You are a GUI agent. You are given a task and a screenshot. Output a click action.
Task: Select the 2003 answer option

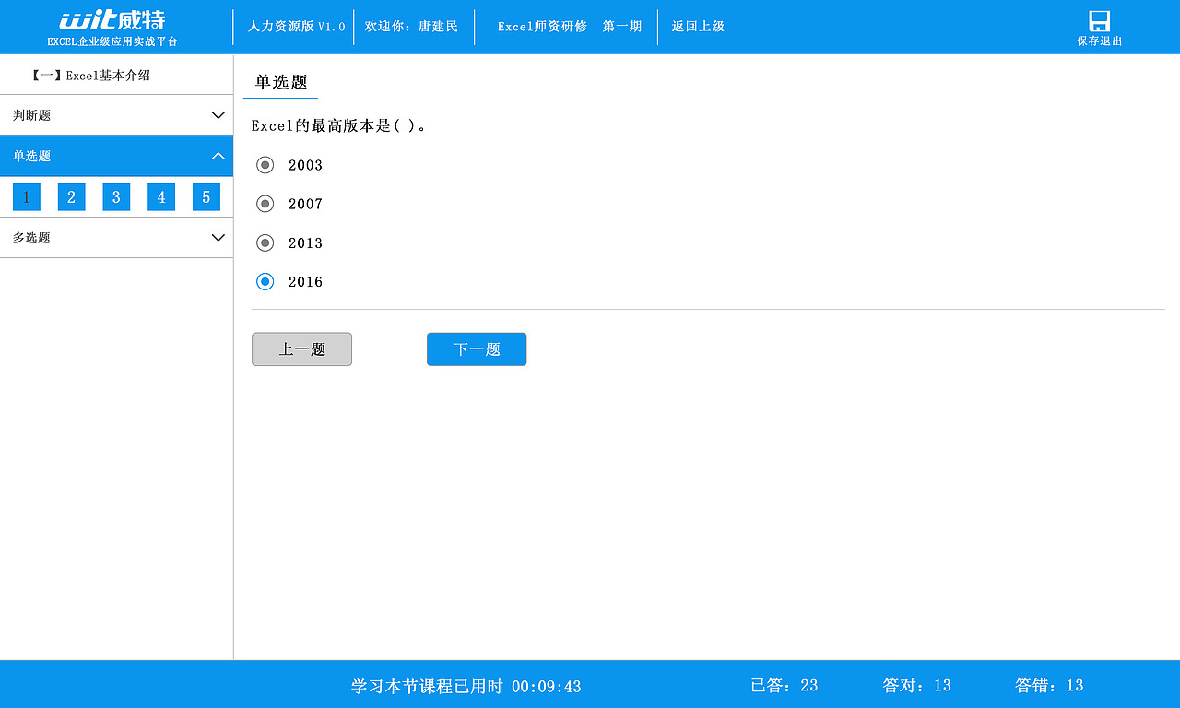(265, 165)
